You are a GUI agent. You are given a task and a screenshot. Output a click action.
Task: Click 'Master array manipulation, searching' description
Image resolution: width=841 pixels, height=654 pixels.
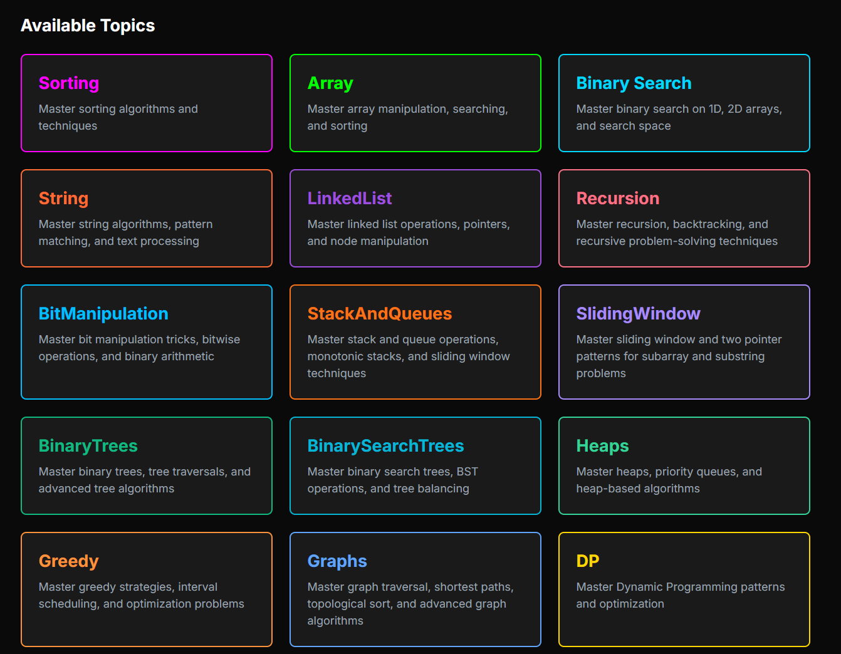tap(408, 117)
